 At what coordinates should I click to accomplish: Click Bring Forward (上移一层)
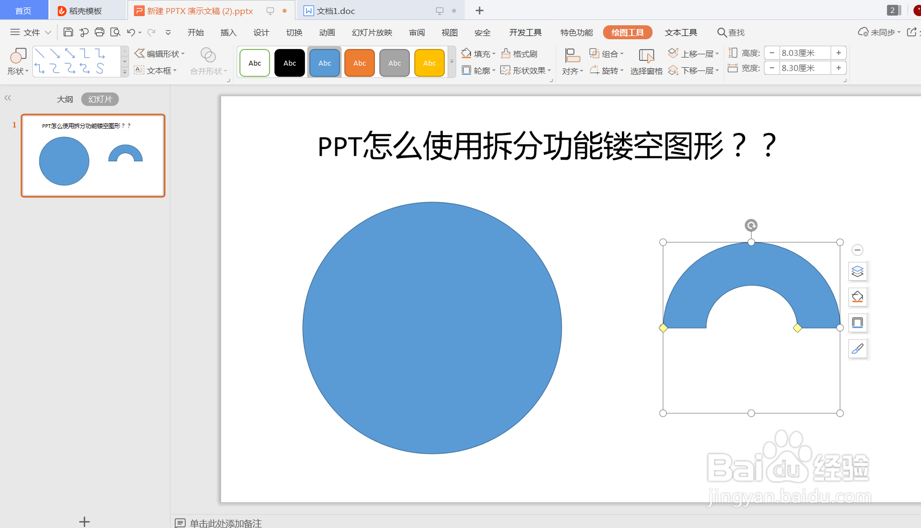(x=693, y=53)
